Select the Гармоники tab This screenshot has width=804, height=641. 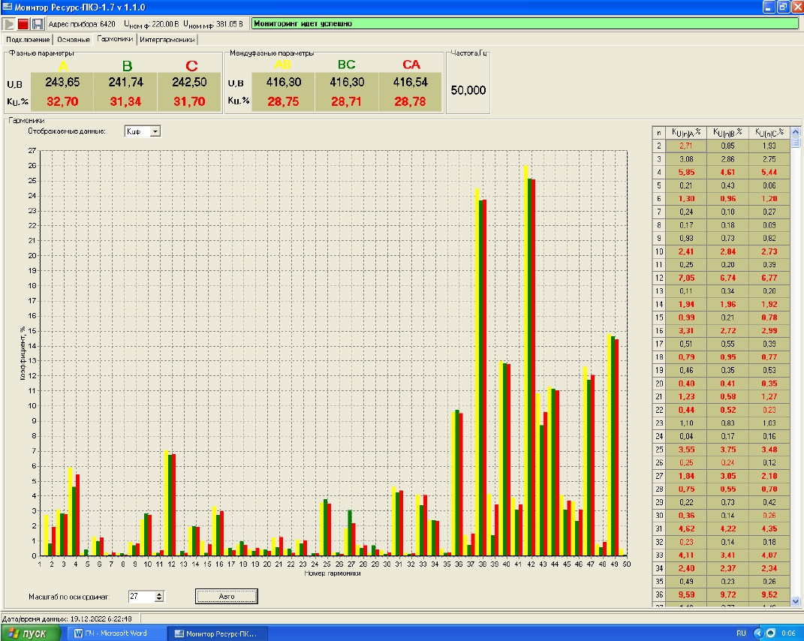[115, 39]
